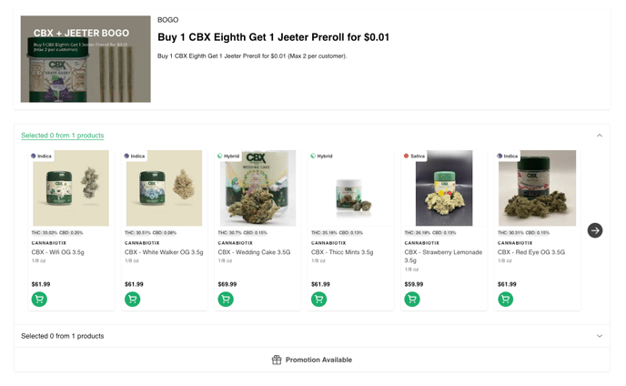Click the Promotion Available gift icon

coord(277,360)
